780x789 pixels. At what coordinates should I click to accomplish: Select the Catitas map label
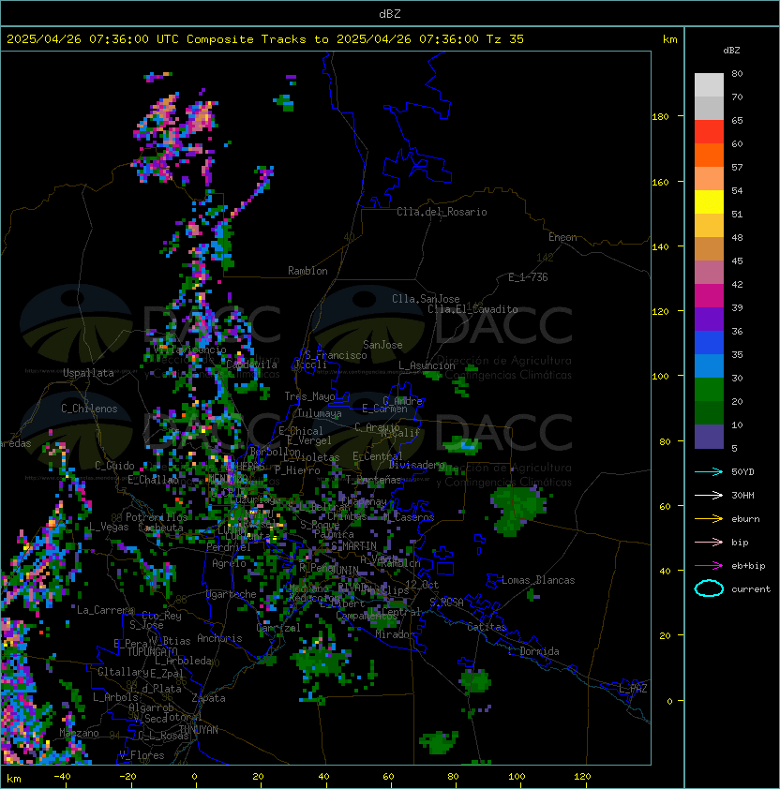pos(487,627)
